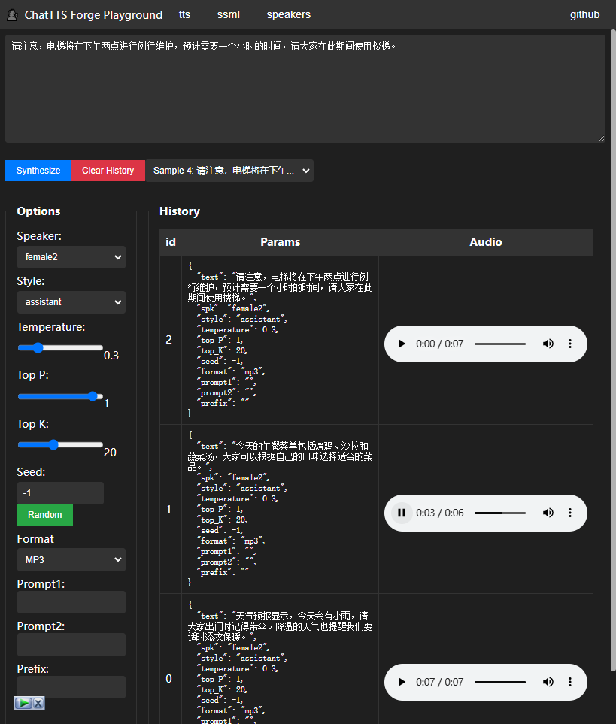The width and height of the screenshot is (616, 724).
Task: Switch to the ssml tab
Action: coord(229,15)
